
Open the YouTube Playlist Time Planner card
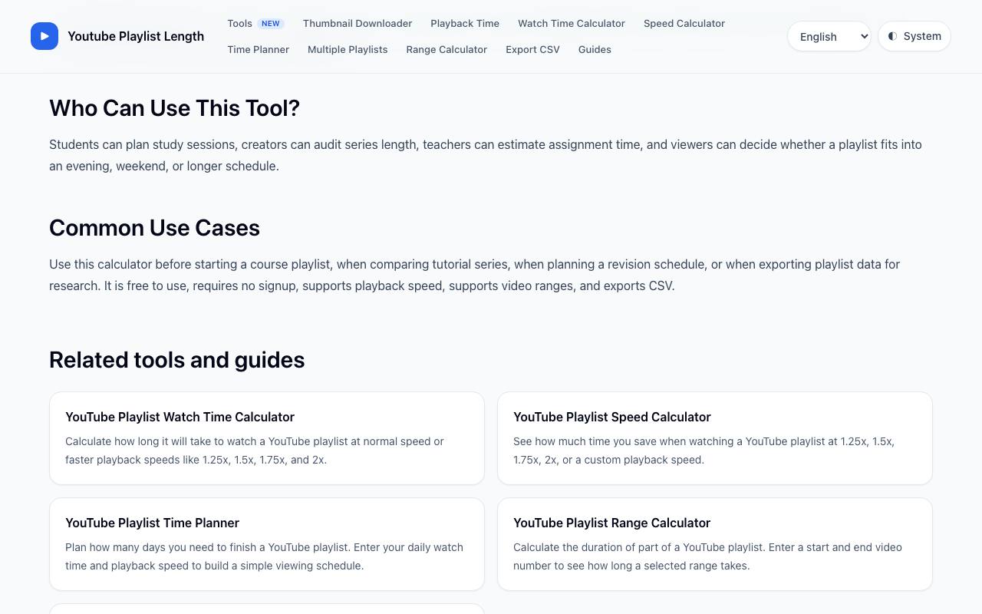[x=267, y=544]
